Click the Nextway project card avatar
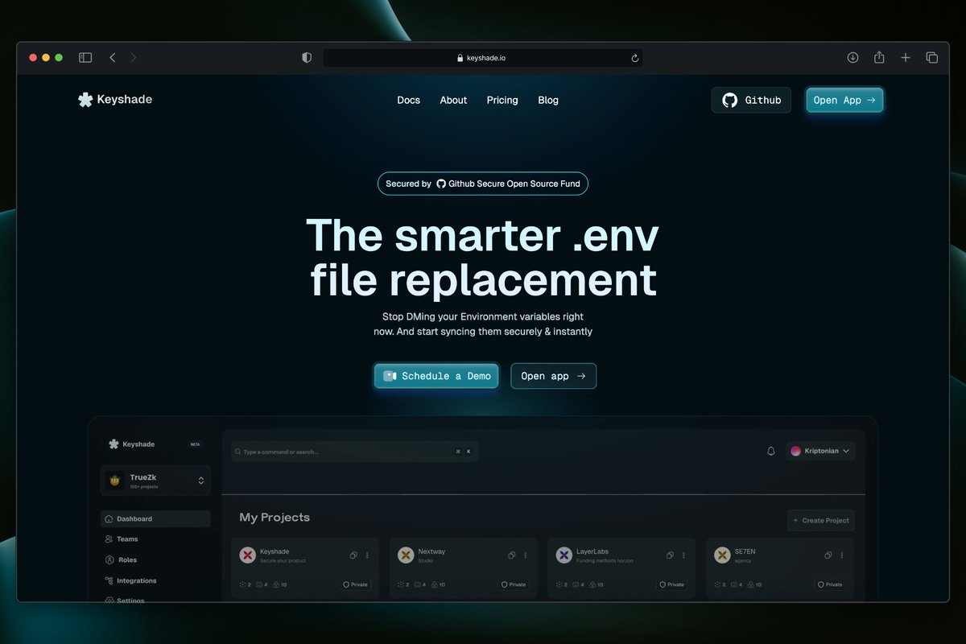This screenshot has width=966, height=644. tap(407, 555)
